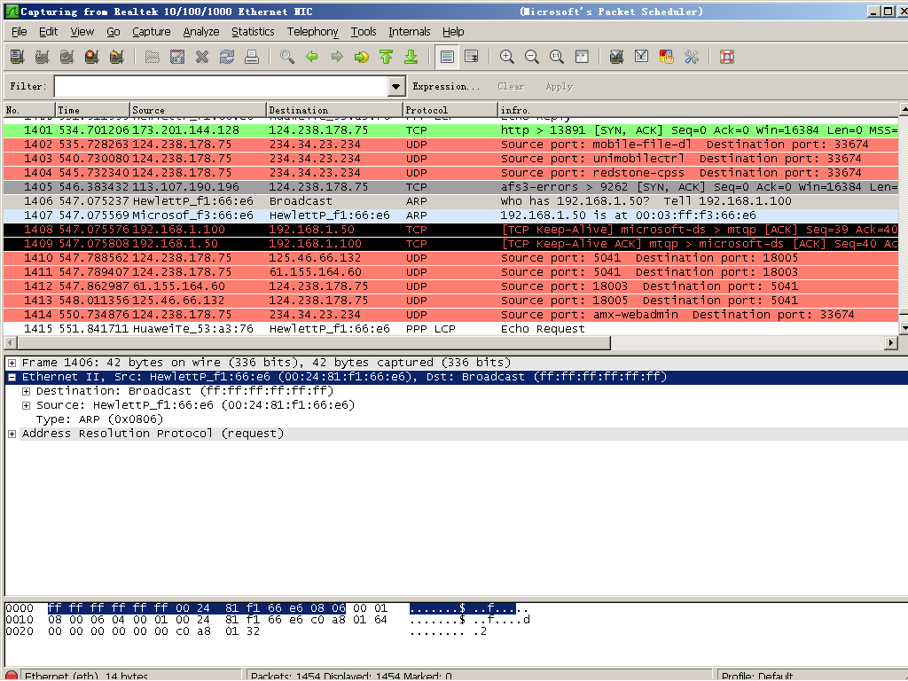The image size is (908, 681).
Task: Open the filter history dropdown arrow
Action: tap(395, 87)
